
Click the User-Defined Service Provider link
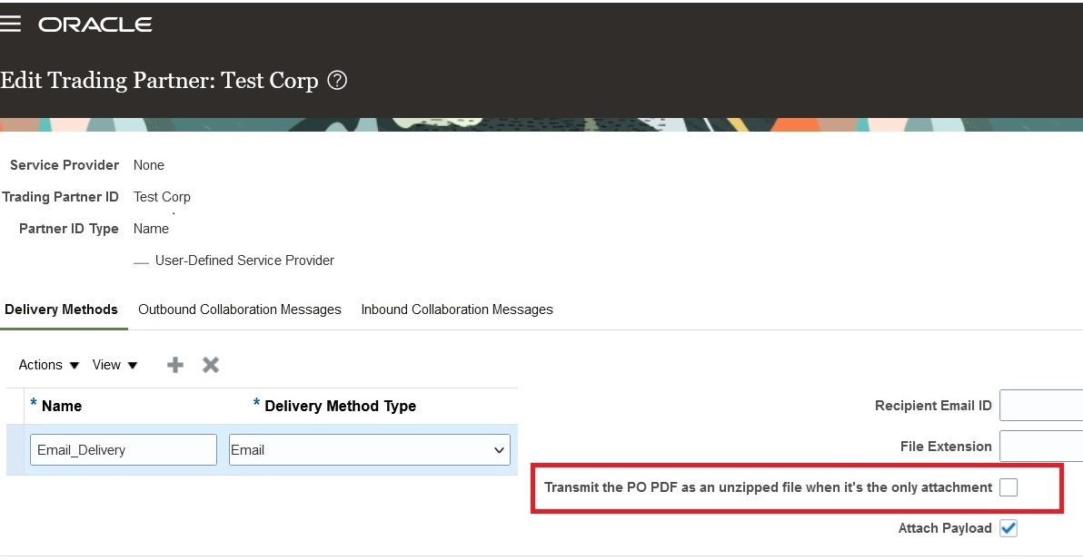244,260
